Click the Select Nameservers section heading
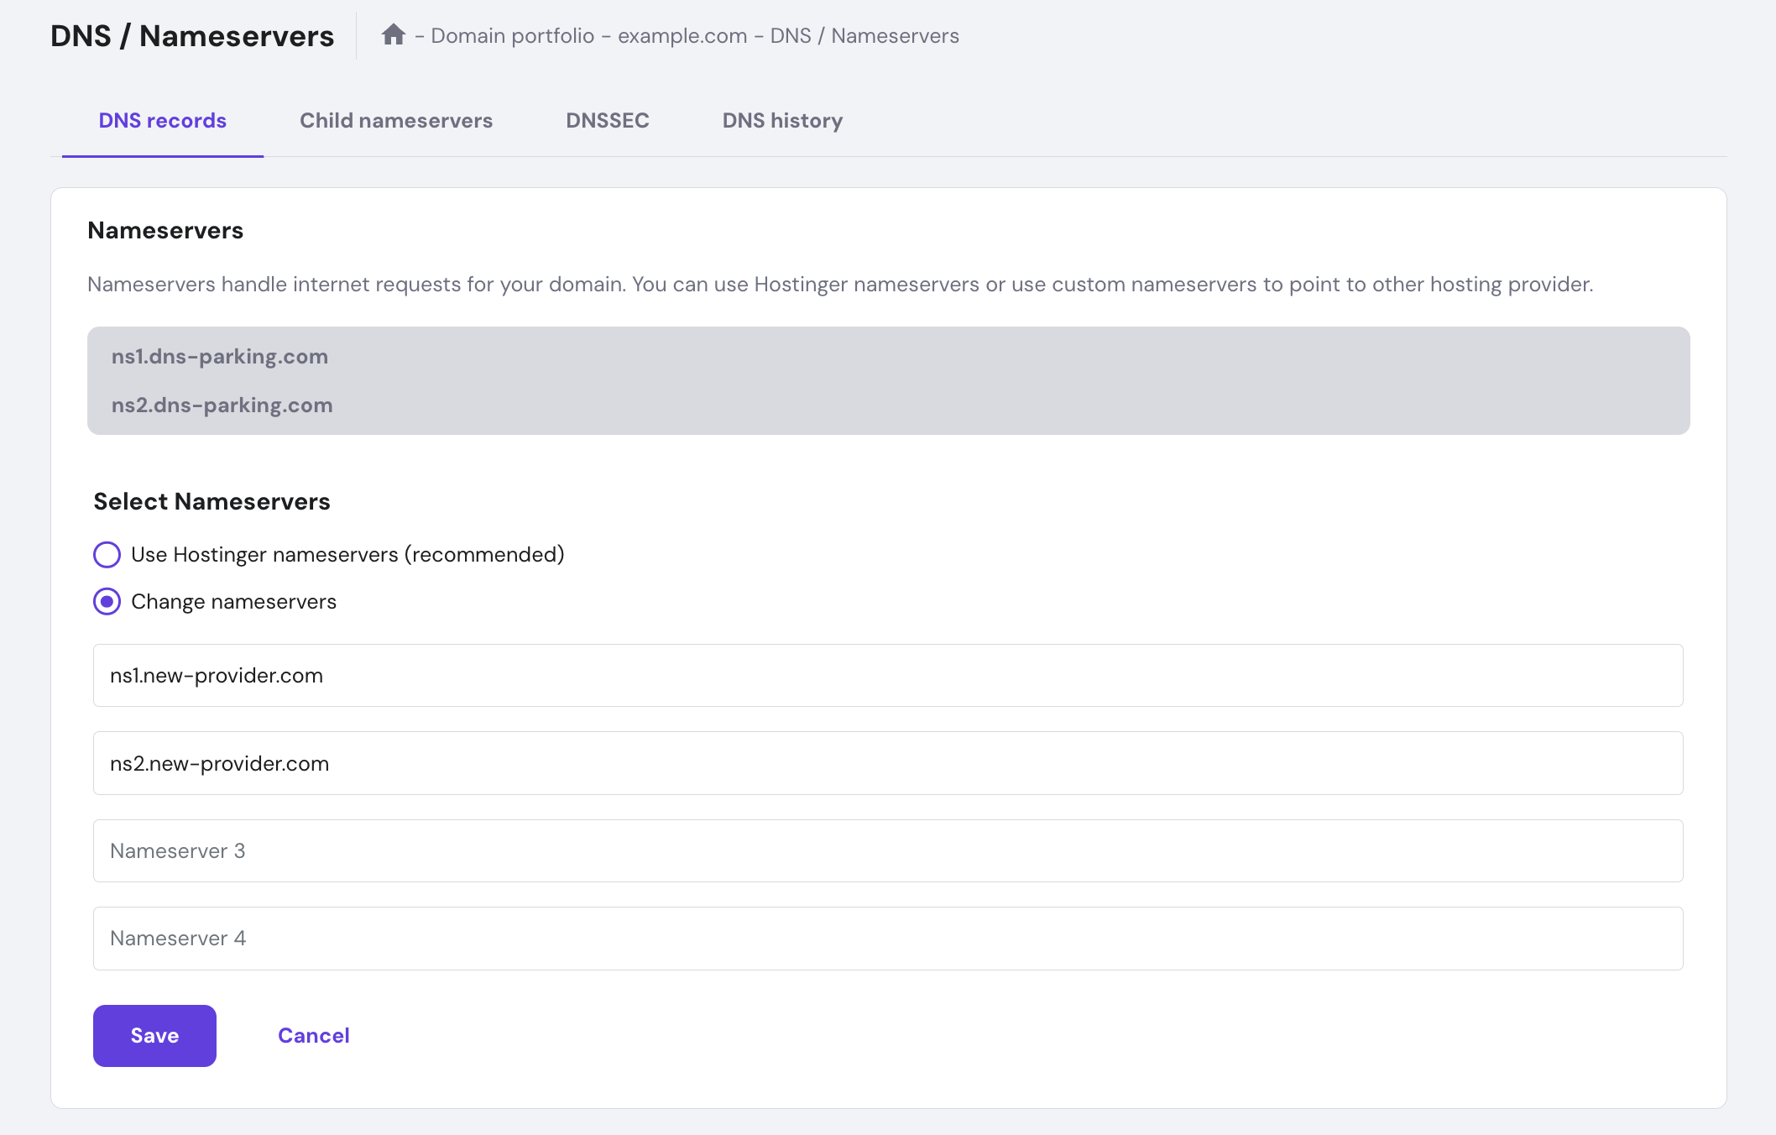Viewport: 1776px width, 1135px height. [212, 501]
